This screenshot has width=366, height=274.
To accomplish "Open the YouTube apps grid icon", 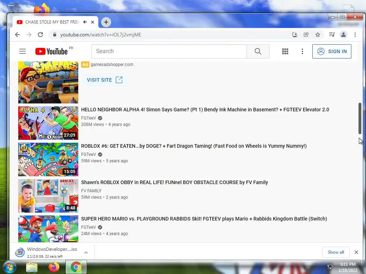I will tap(285, 51).
